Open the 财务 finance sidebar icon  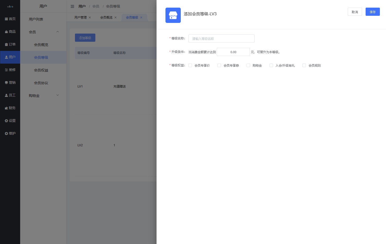point(6,108)
